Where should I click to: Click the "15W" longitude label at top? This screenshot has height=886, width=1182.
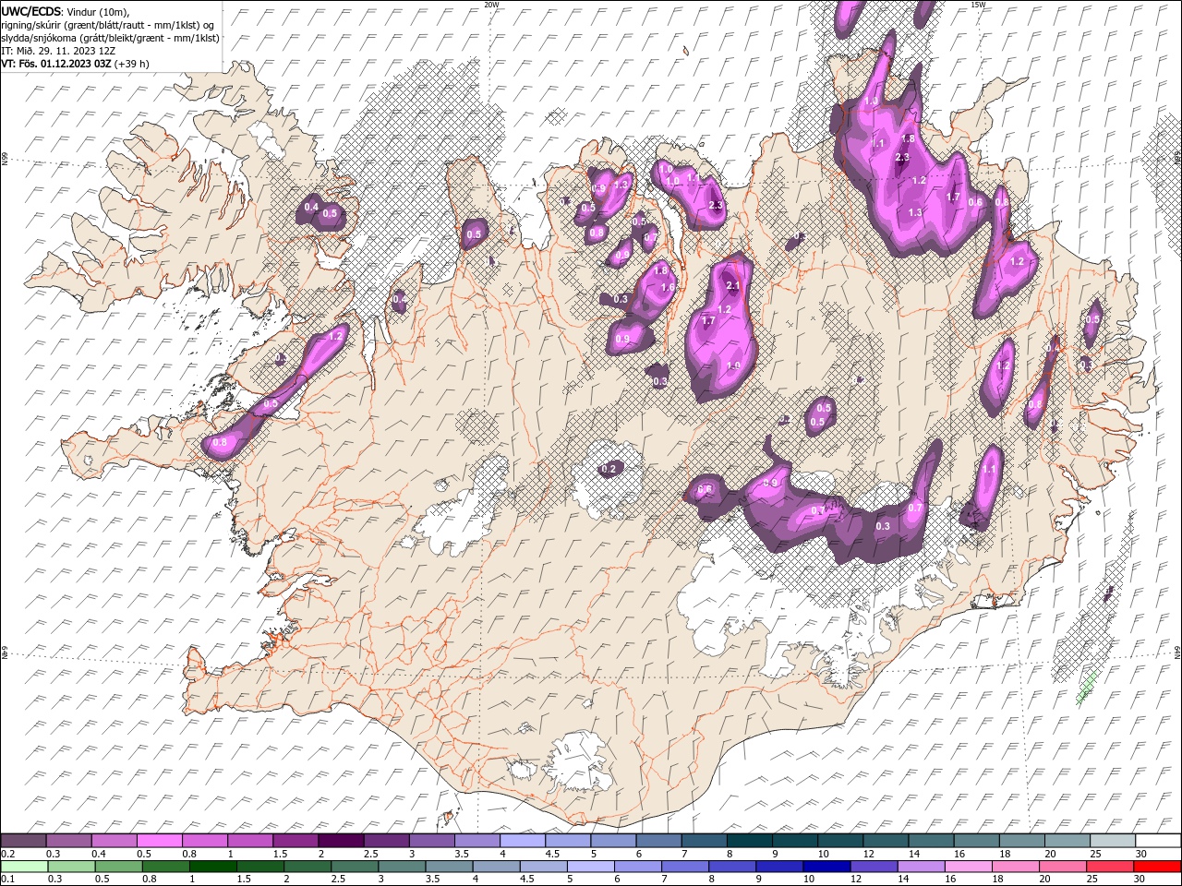click(978, 5)
